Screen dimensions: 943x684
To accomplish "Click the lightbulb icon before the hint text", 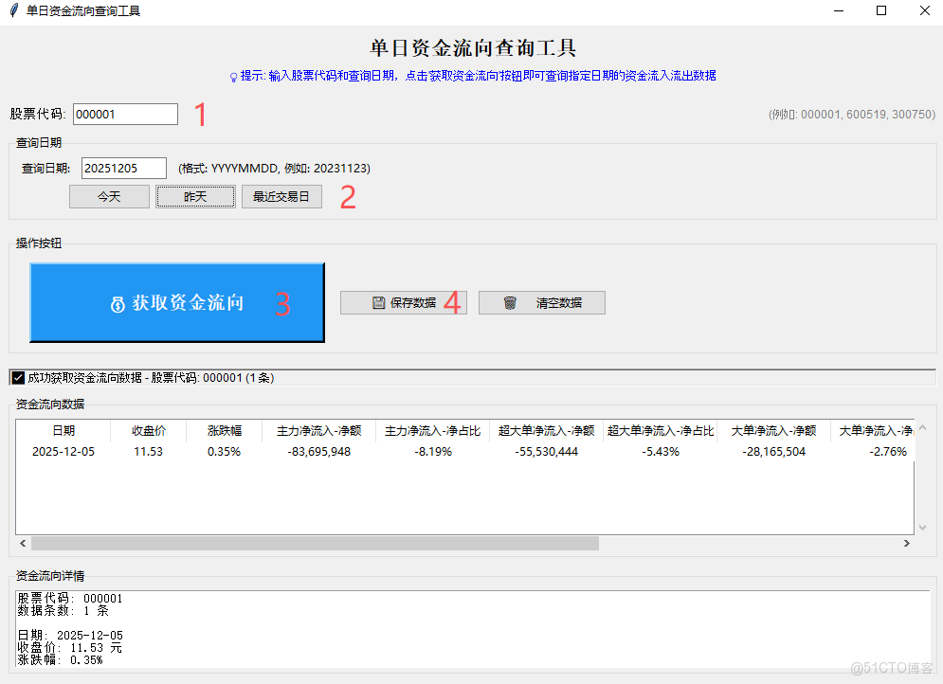I will click(233, 76).
